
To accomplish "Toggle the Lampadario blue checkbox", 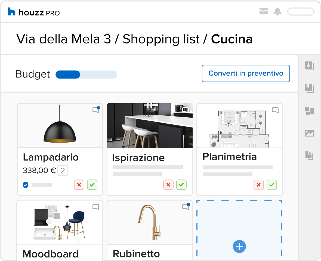I will coord(26,185).
